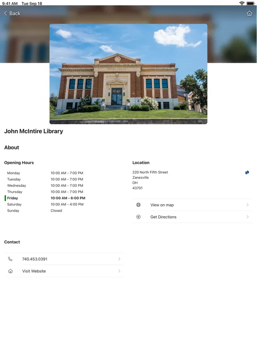Click the compass icon beside Get Directions
This screenshot has height=343, width=257.
click(x=138, y=217)
